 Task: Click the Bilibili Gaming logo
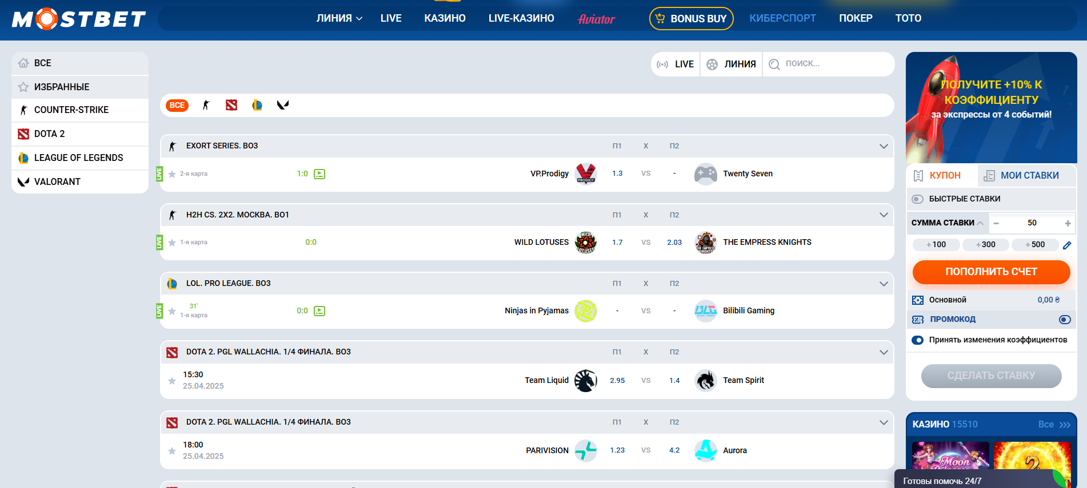pos(706,310)
